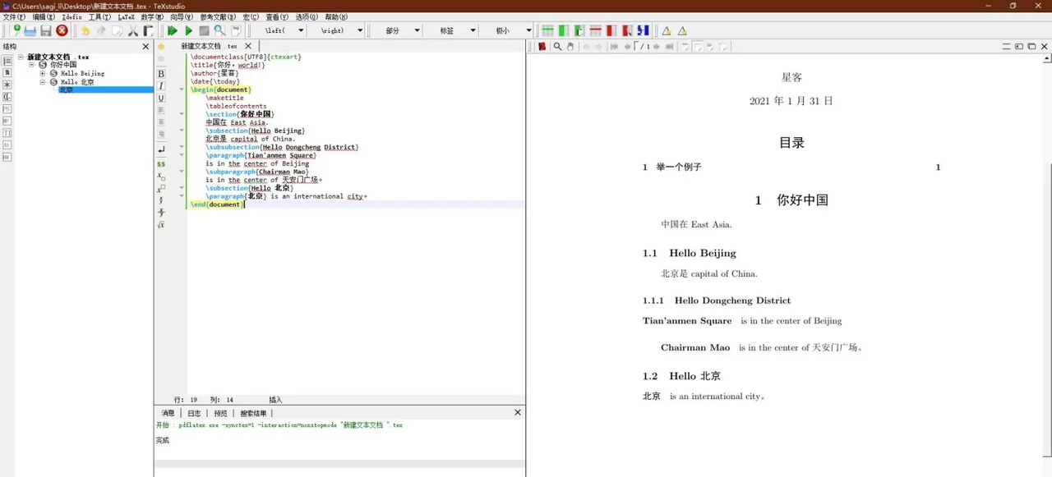Select the hand scroll tool in the PDF viewer

(x=570, y=47)
